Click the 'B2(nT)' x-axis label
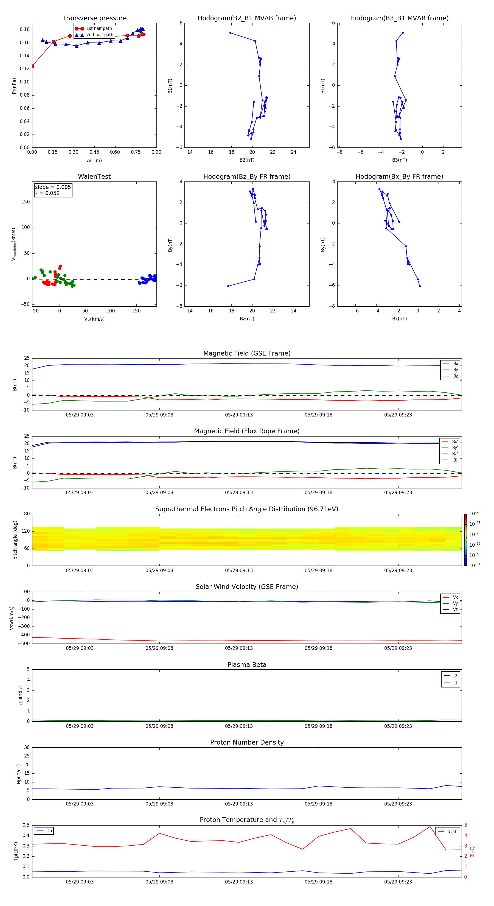The width and height of the screenshot is (494, 906). click(x=247, y=160)
